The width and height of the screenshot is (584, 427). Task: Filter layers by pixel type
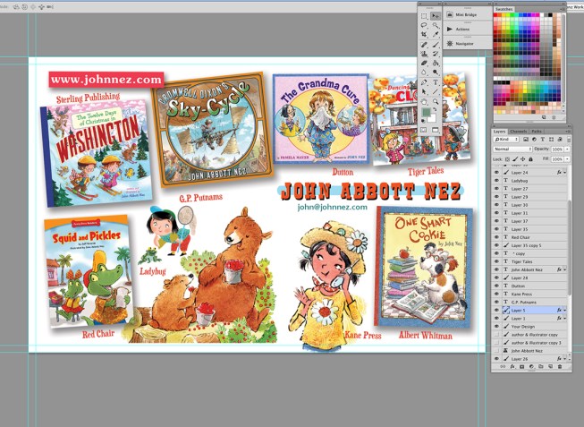click(526, 140)
